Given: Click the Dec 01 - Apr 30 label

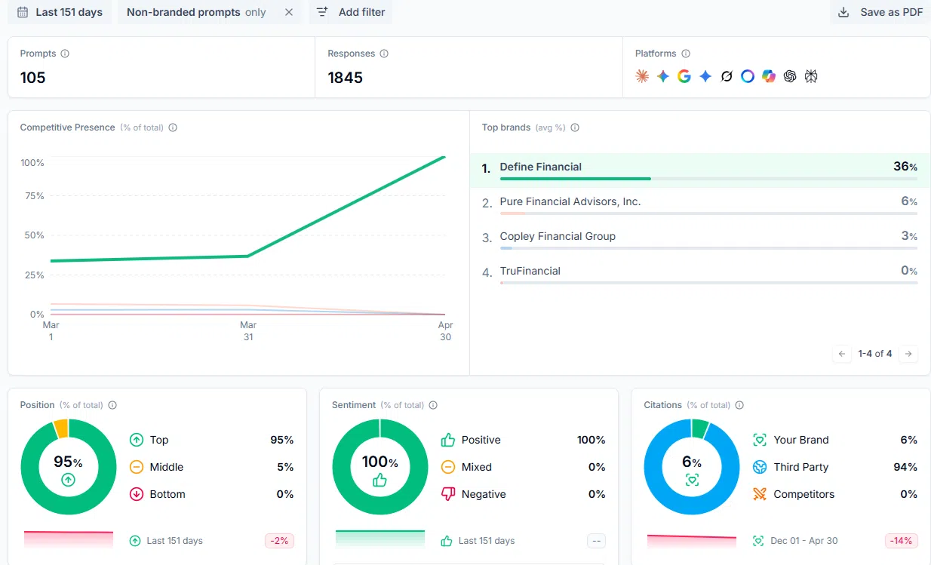Looking at the screenshot, I should pos(804,541).
